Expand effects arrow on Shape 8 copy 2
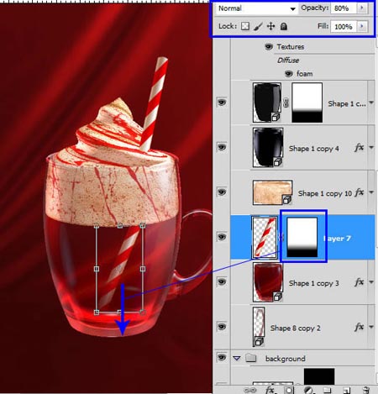The height and width of the screenshot is (394, 378). (x=371, y=327)
